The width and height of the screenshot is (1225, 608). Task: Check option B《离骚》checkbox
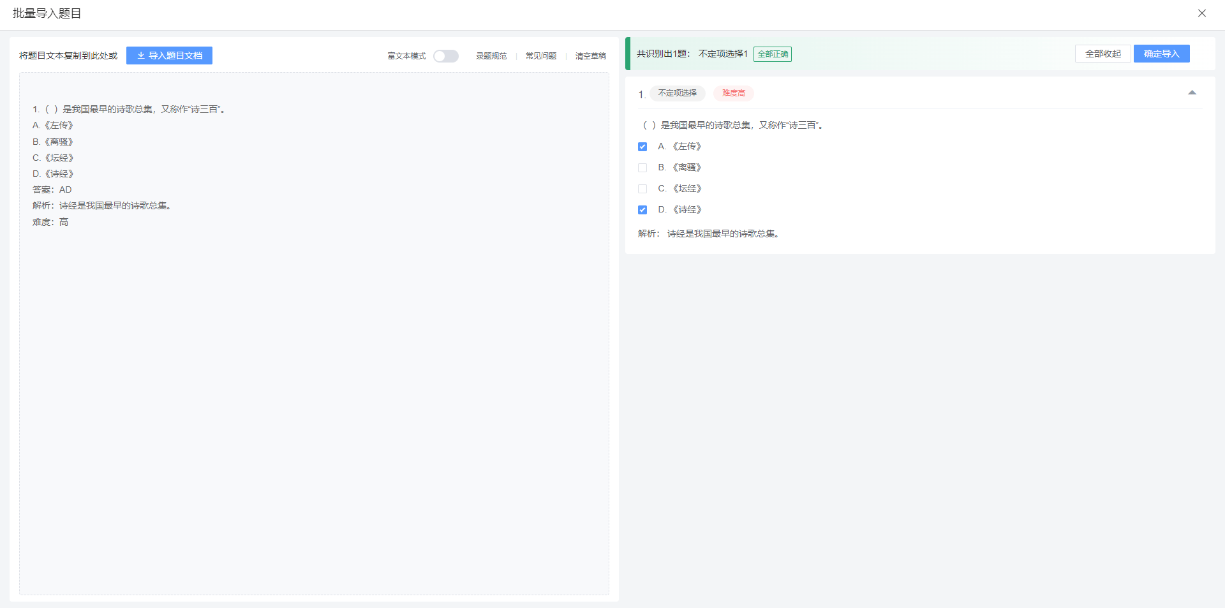pyautogui.click(x=642, y=168)
